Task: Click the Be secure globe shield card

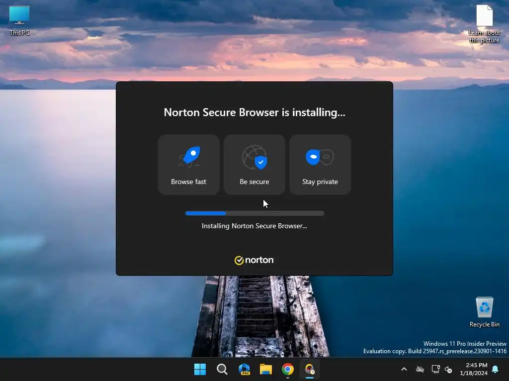Action: [254, 165]
